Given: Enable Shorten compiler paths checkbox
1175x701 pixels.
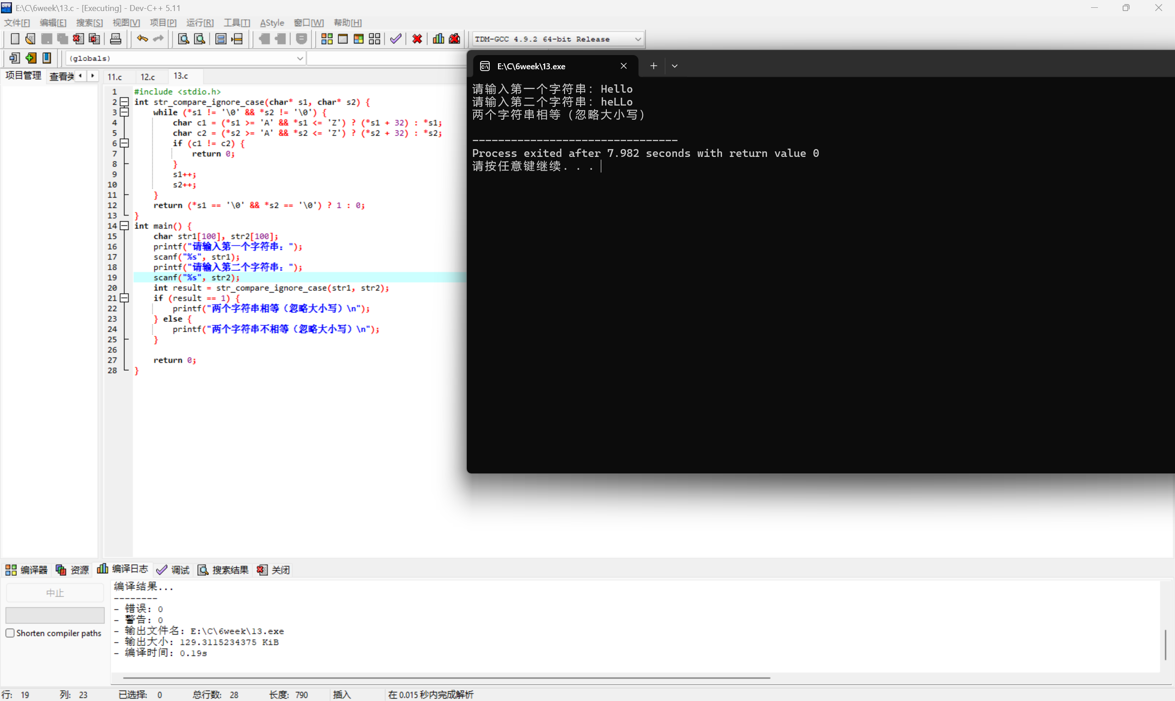Looking at the screenshot, I should click(x=10, y=633).
